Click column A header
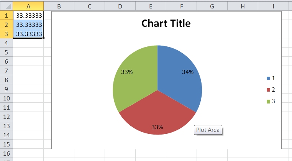The height and width of the screenshot is (161, 292). pos(28,6)
